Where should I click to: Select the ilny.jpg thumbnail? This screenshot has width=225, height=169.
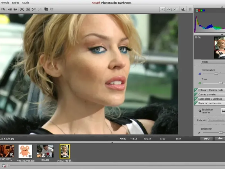tap(45, 151)
